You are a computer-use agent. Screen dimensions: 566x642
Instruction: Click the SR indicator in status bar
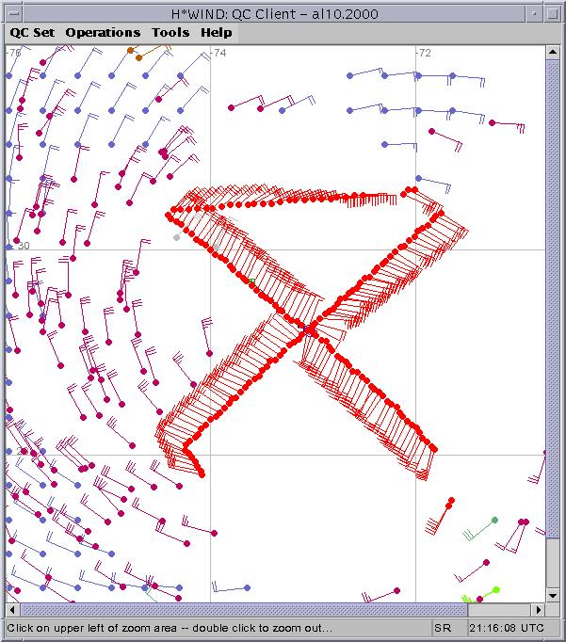click(442, 628)
